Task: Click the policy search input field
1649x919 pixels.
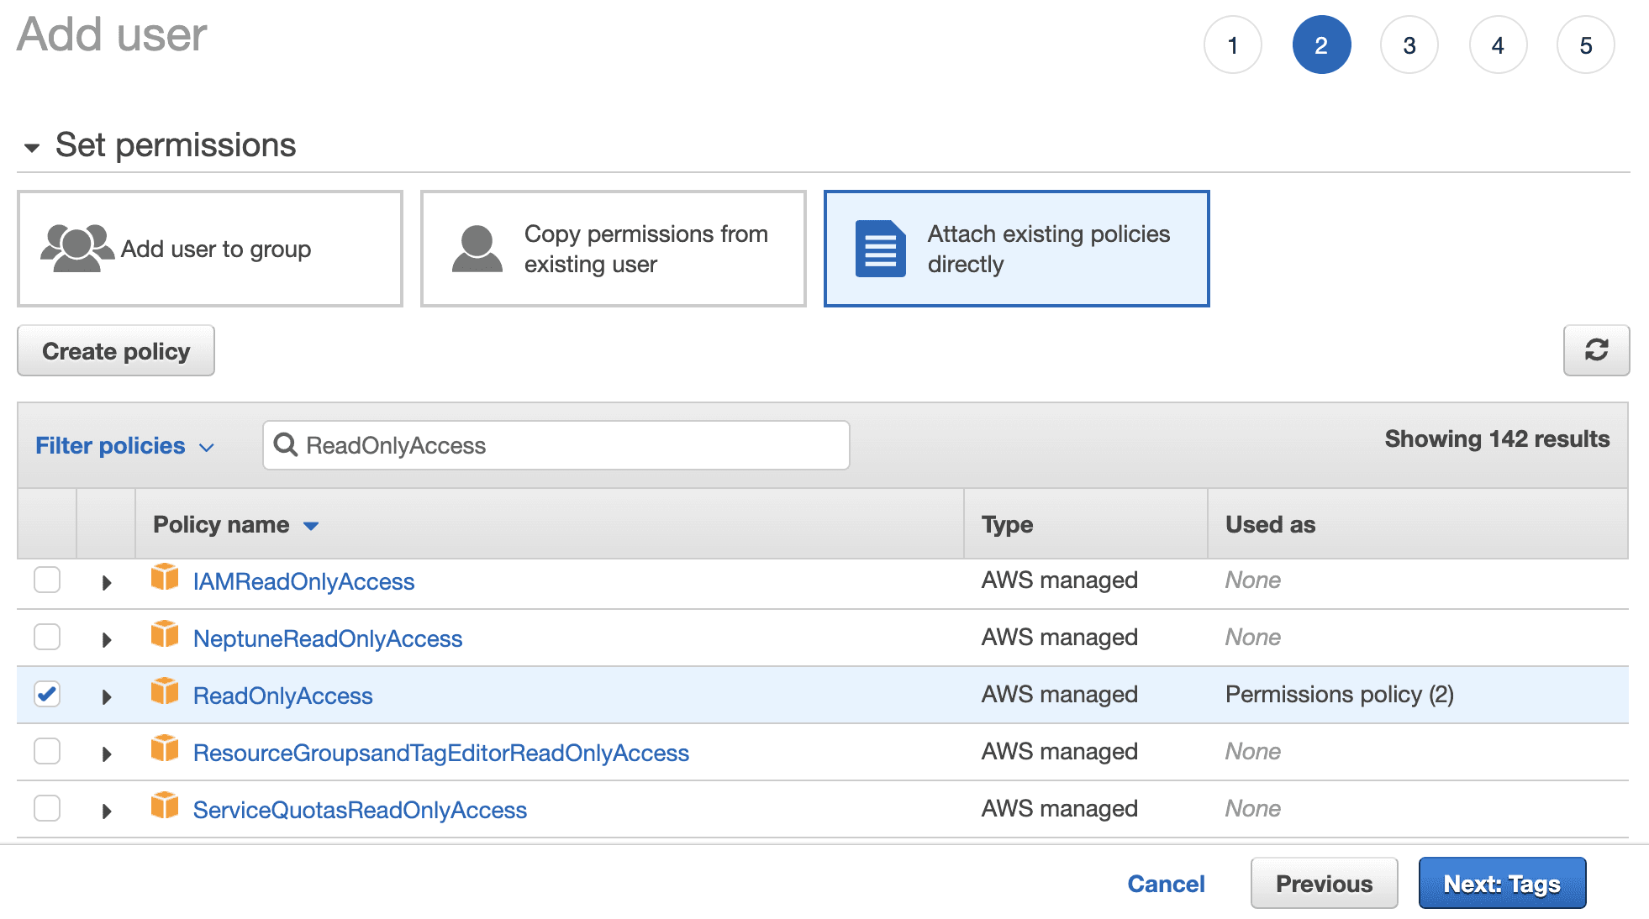Action: (x=556, y=445)
